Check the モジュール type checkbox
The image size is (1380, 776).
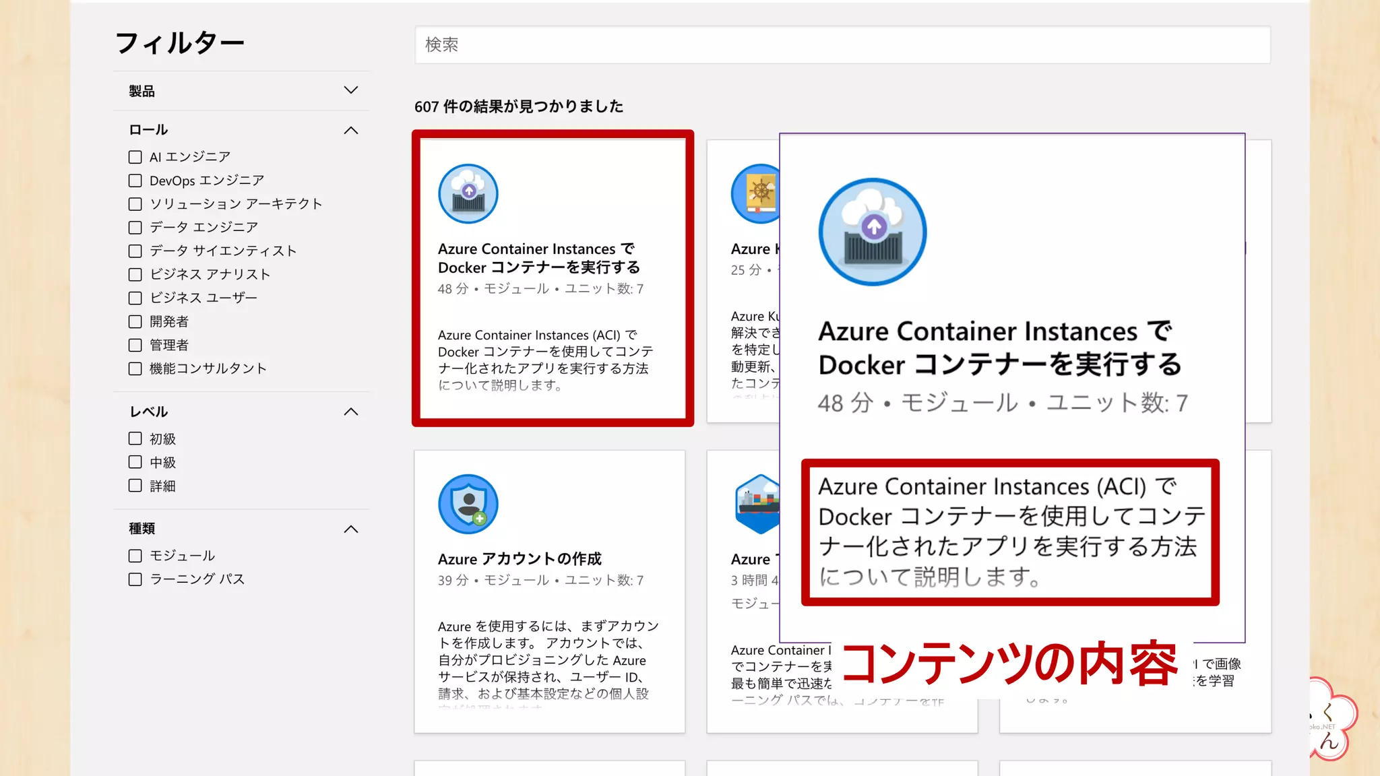135,556
